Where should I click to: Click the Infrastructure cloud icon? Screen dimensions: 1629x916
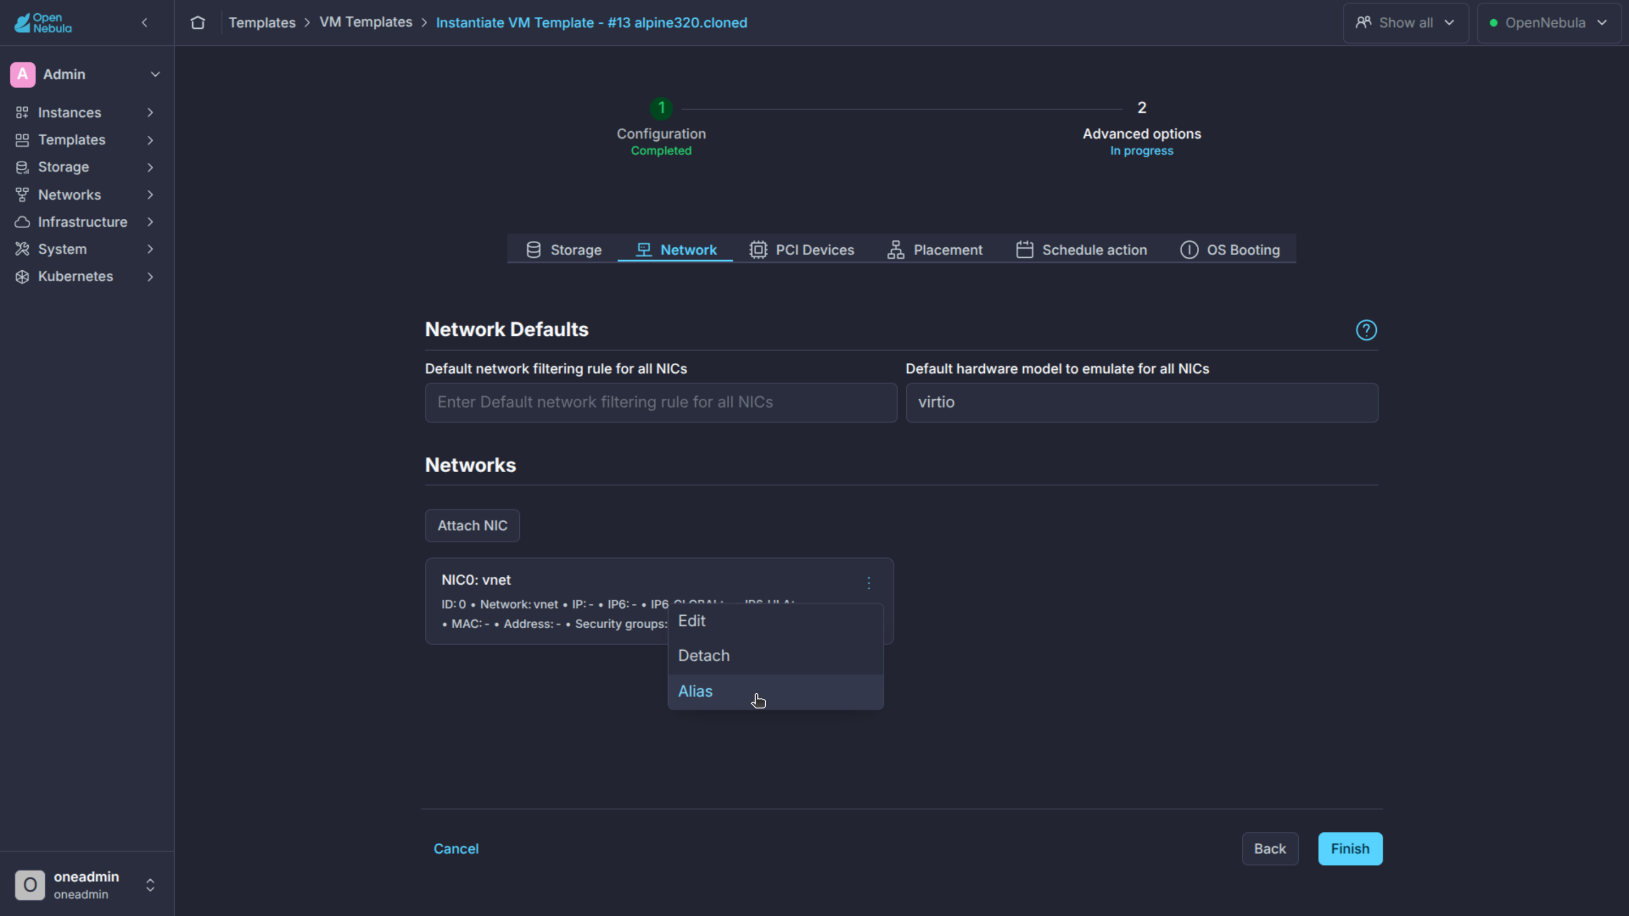pyautogui.click(x=22, y=222)
